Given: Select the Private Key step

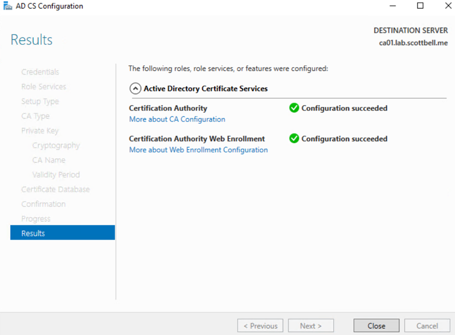Looking at the screenshot, I should (x=40, y=131).
